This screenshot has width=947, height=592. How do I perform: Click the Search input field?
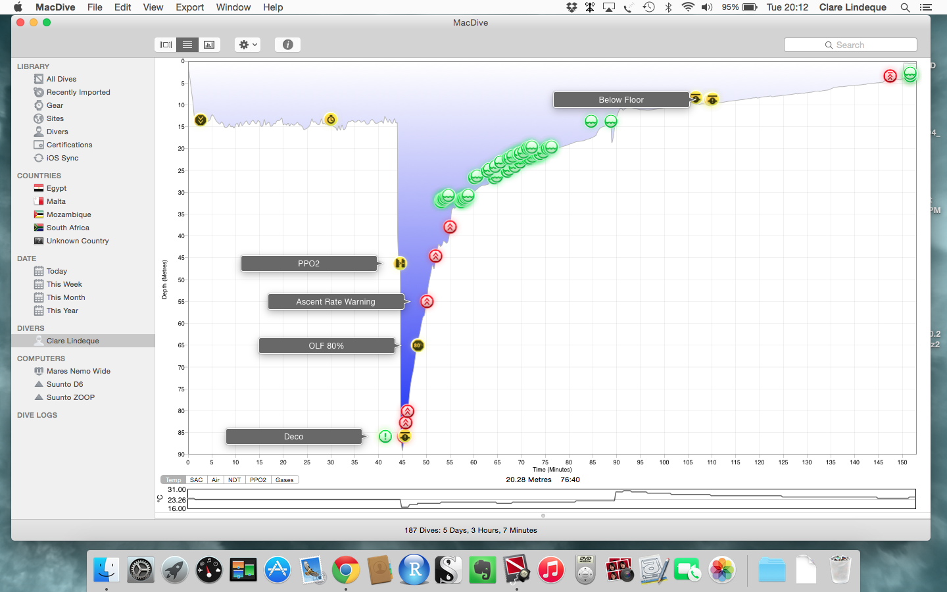click(850, 45)
